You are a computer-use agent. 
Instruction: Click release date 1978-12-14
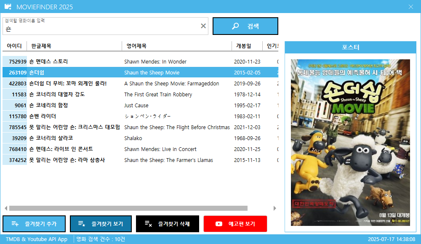click(247, 95)
